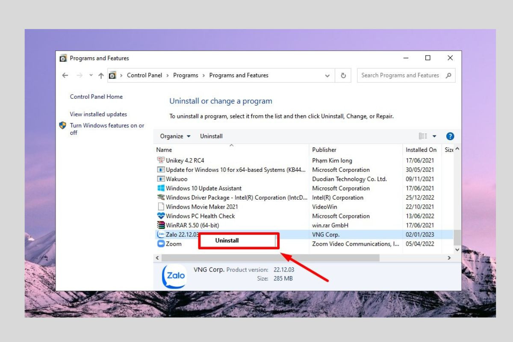Click the 25/12/2022 installed date
Screen dimensions: 513x342
[x=420, y=198]
